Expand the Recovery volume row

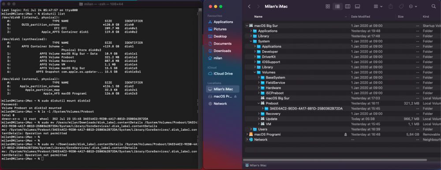pyautogui.click(x=259, y=114)
